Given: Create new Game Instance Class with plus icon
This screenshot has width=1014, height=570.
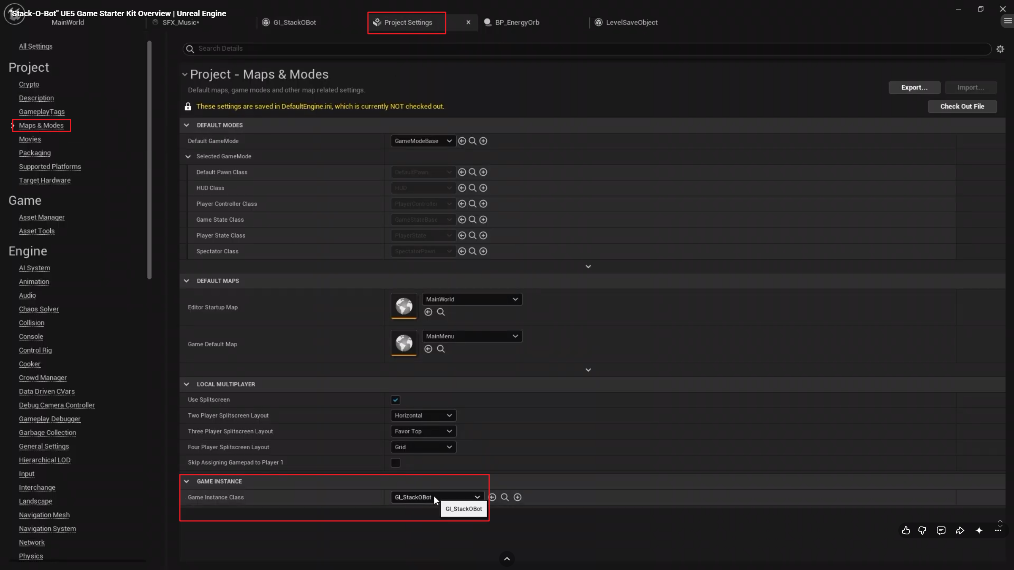Looking at the screenshot, I should 518,497.
